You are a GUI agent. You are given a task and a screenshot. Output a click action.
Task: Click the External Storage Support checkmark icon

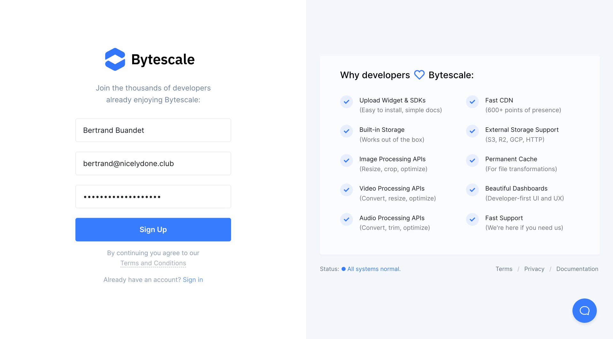472,131
